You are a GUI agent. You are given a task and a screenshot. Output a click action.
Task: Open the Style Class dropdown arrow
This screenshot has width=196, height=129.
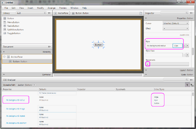188,55
